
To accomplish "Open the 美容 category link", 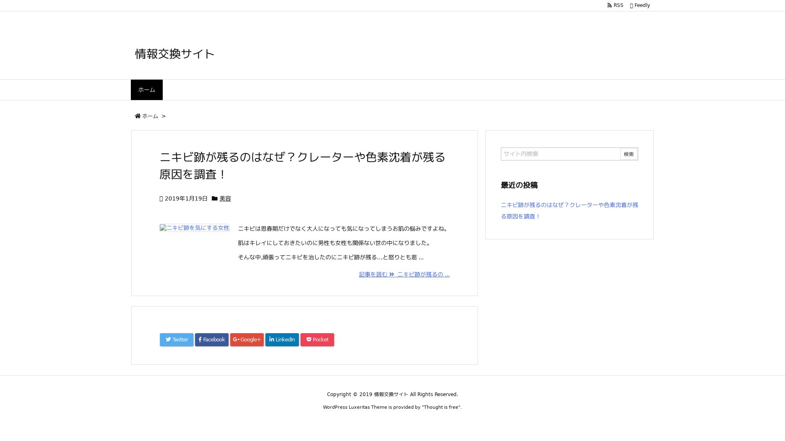I will [x=224, y=198].
